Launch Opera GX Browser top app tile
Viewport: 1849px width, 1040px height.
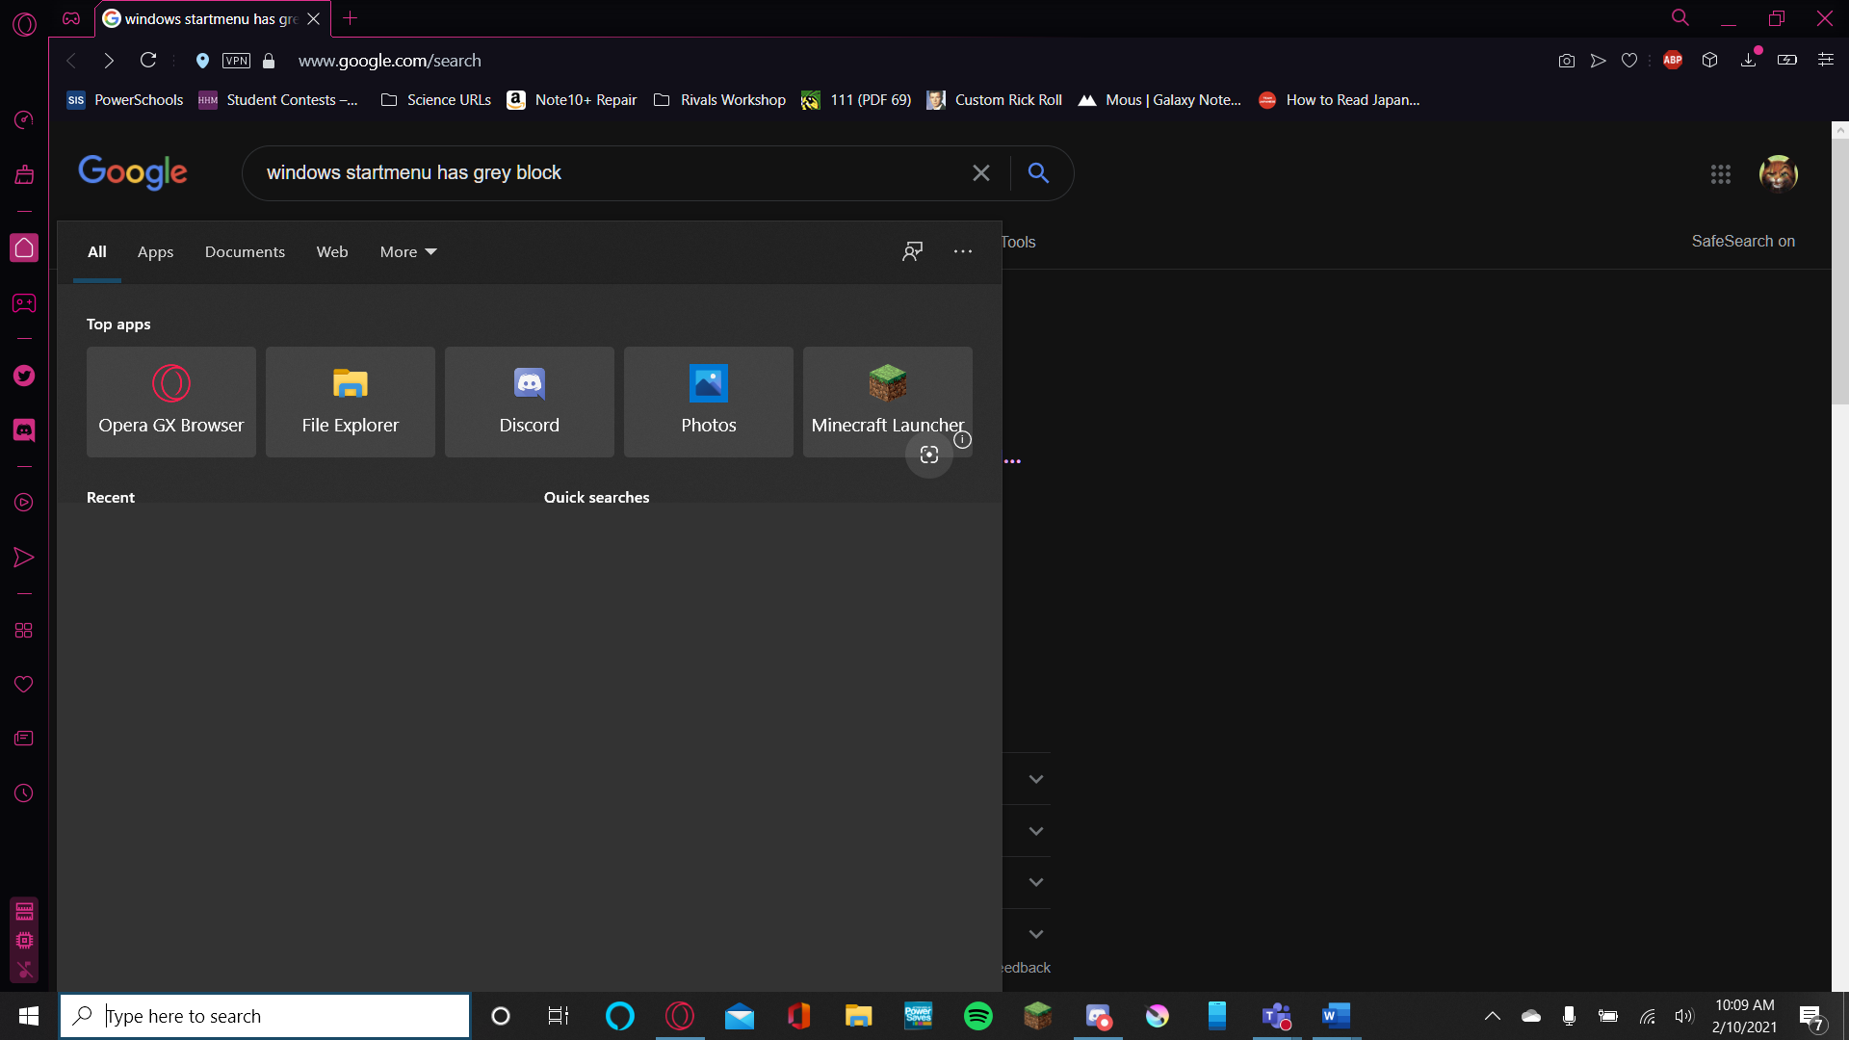(171, 402)
